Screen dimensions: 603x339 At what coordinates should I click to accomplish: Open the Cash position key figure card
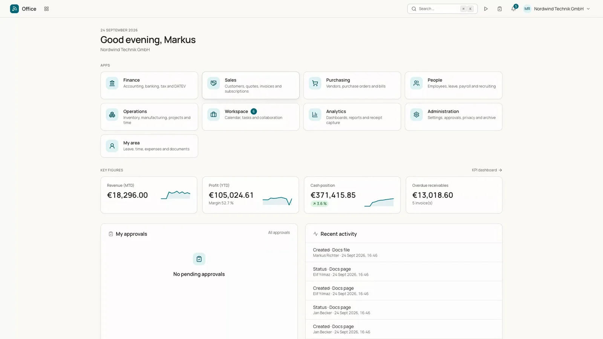[x=352, y=195]
